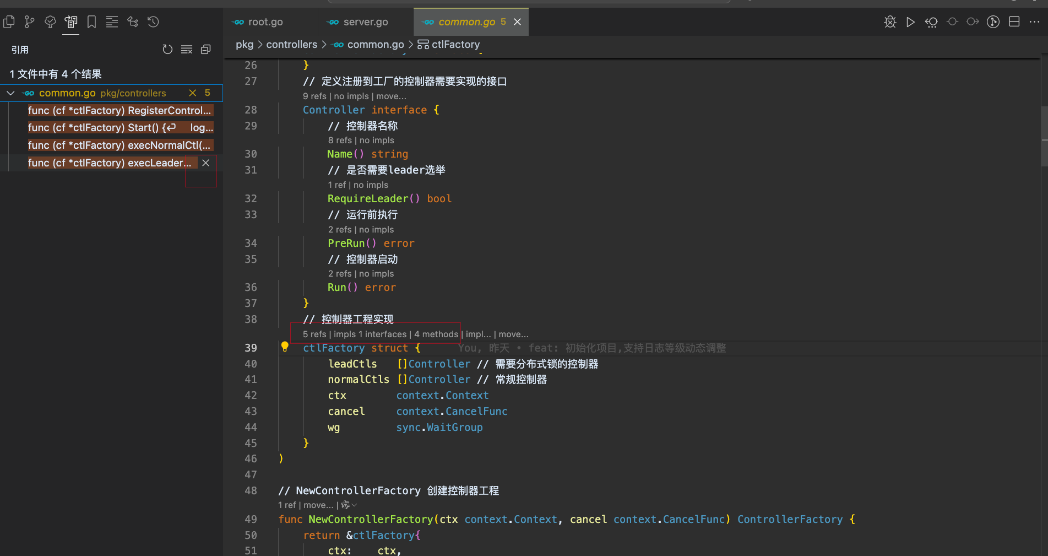Close the common.go editor tab
Screen dimensions: 1048x556
pyautogui.click(x=517, y=22)
